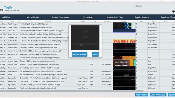The height and width of the screenshot is (98, 175).
Task: Click the CoverArt column header
Action: [x=124, y=21]
